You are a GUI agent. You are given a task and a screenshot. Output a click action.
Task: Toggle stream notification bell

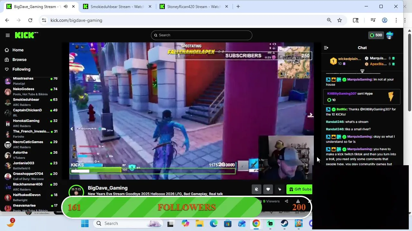tap(257, 189)
